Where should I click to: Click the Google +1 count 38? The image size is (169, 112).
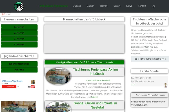[9, 14]
